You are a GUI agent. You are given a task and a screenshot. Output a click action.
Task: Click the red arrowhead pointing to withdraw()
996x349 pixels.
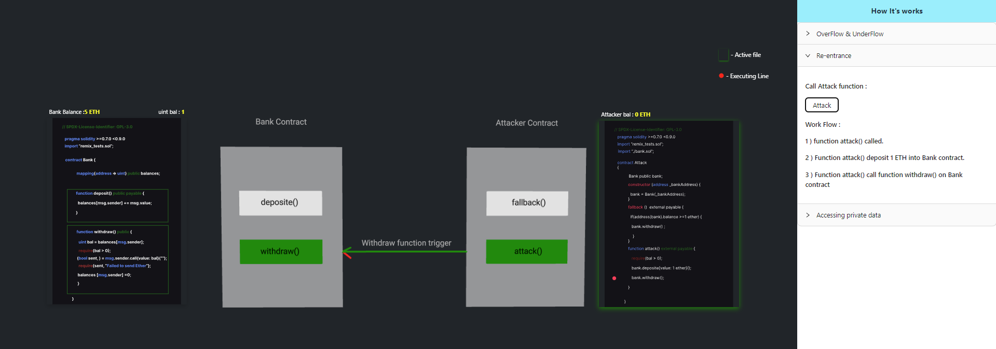(x=347, y=253)
